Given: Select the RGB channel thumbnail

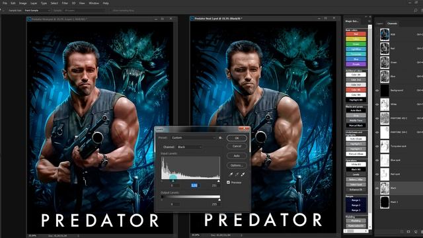Looking at the screenshot, I should (385, 34).
